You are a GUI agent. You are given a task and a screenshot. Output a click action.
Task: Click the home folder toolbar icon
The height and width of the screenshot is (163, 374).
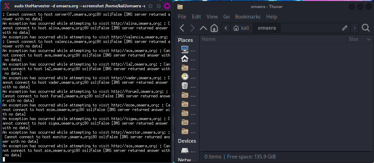point(214,28)
